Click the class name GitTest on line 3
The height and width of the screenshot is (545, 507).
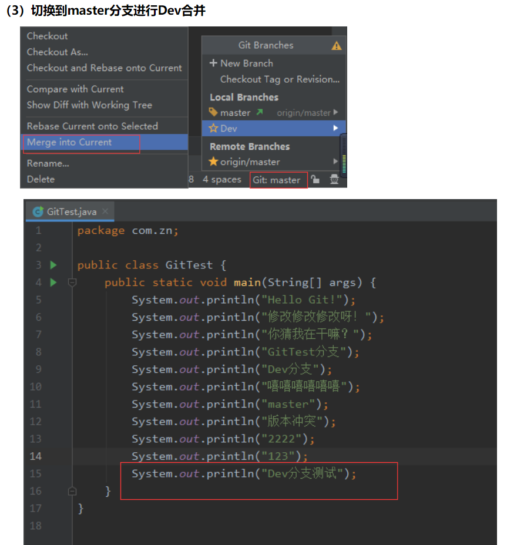pyautogui.click(x=189, y=265)
